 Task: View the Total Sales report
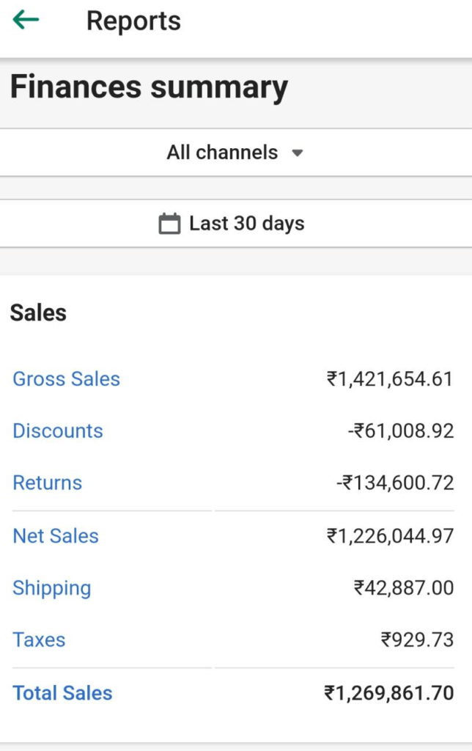[x=62, y=693]
